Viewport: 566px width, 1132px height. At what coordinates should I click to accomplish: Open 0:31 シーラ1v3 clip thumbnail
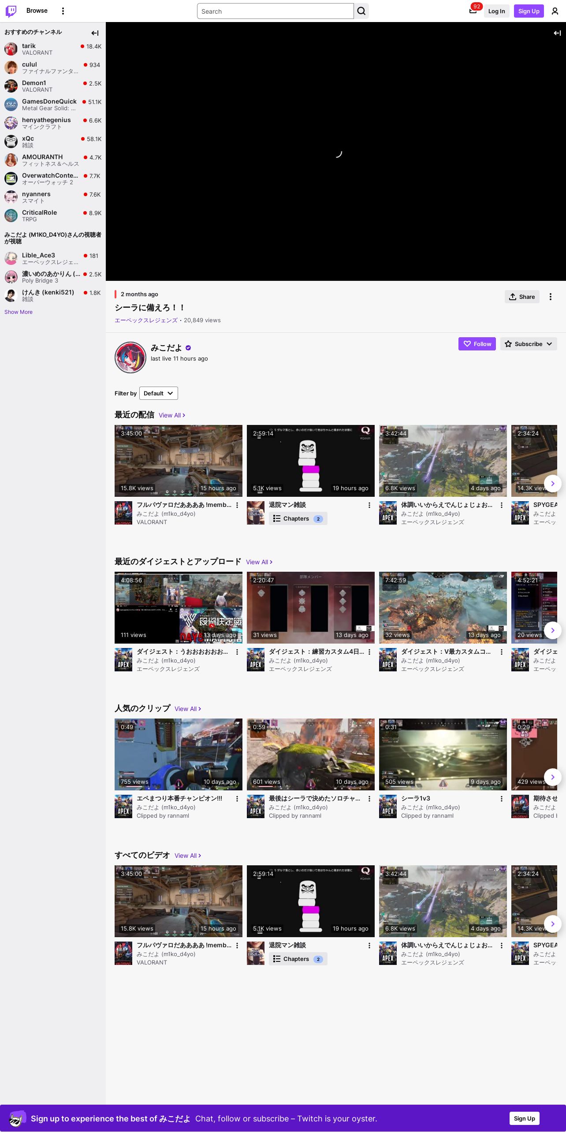[443, 754]
